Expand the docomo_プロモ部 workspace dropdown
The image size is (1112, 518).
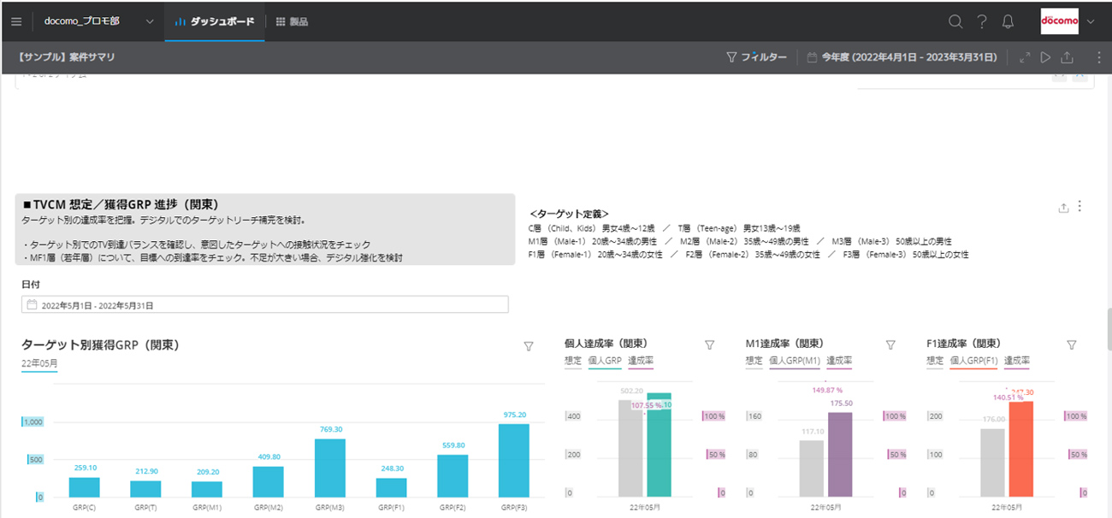pyautogui.click(x=151, y=21)
